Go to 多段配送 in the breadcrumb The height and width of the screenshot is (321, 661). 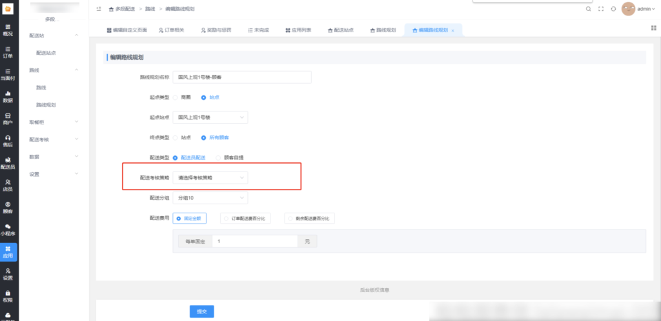pos(126,9)
